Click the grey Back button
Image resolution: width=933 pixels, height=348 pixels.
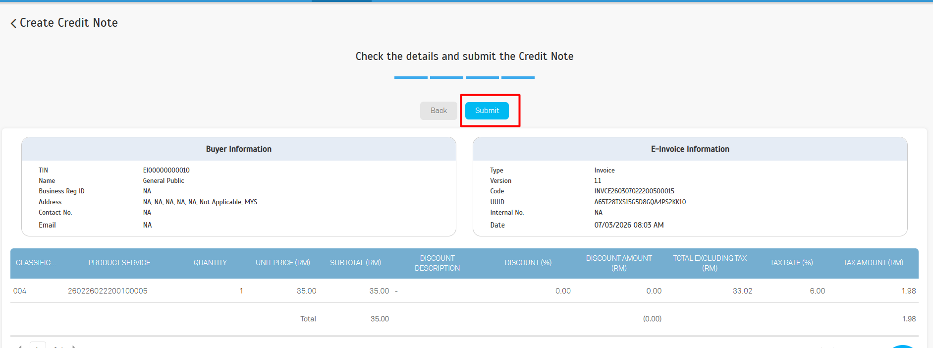click(x=439, y=111)
